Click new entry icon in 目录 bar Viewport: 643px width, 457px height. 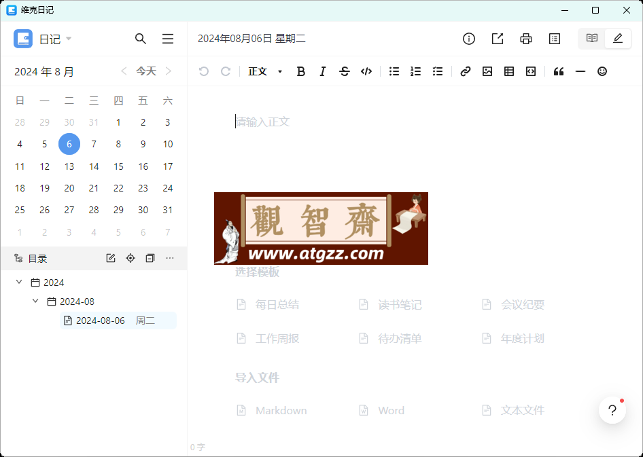pos(111,258)
